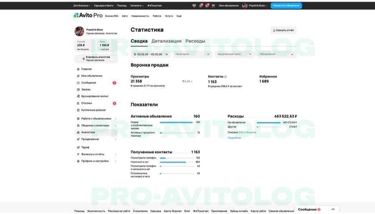Switch to Детализация tab
This screenshot has width=375, height=214.
(167, 41)
